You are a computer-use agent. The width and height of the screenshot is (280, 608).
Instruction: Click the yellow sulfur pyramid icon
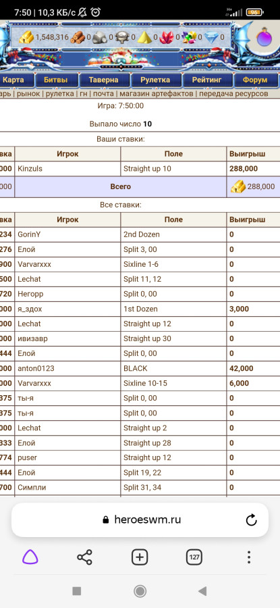point(145,37)
